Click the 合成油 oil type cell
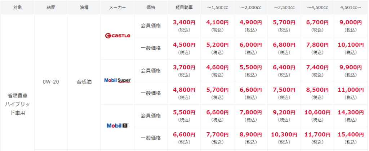Image resolution: width=369 pixels, height=151 pixels. [x=84, y=82]
